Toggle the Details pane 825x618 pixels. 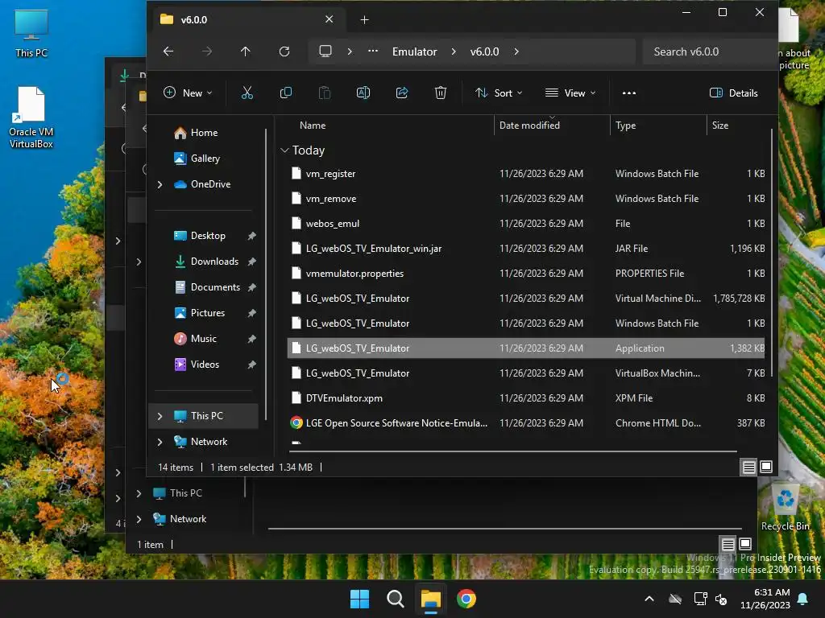click(x=733, y=93)
